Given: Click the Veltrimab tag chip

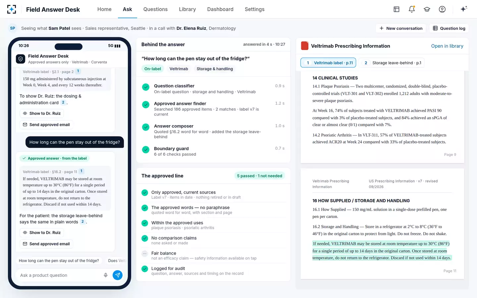Looking at the screenshot, I should tap(179, 69).
